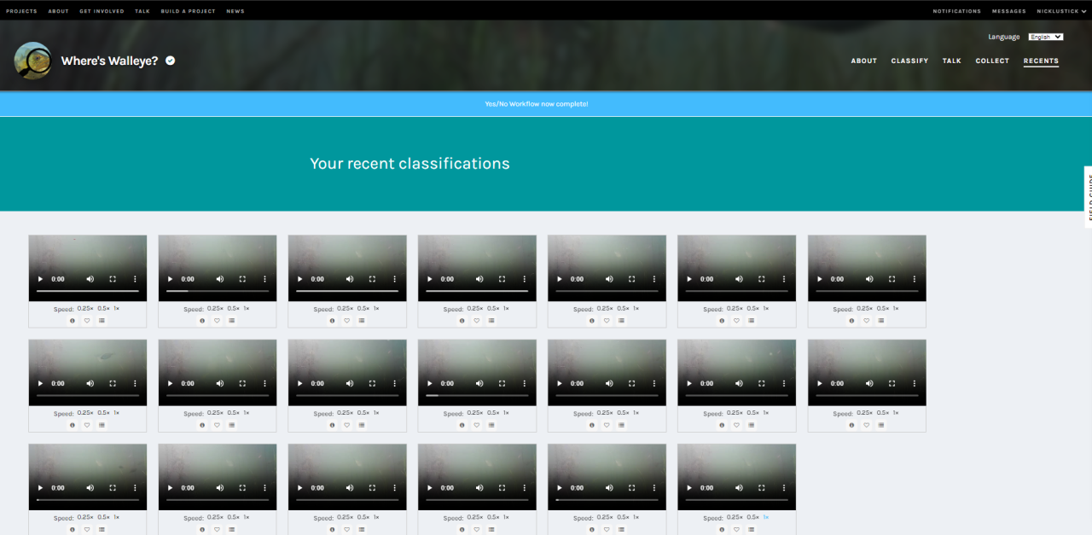Open Talk in the project navigation
Screen dimensions: 1092x535
coord(952,61)
